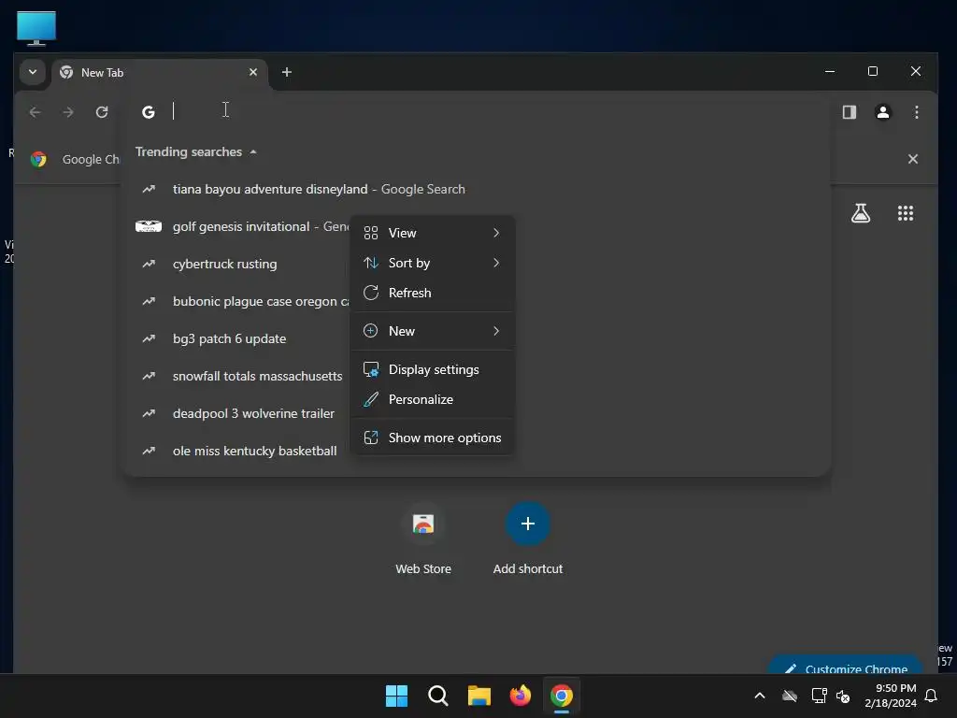The height and width of the screenshot is (718, 957).
Task: Show hidden system tray icons
Action: [x=760, y=696]
